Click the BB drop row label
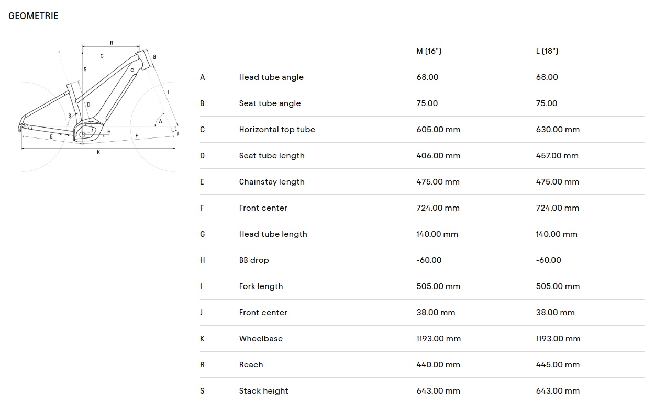 click(254, 260)
